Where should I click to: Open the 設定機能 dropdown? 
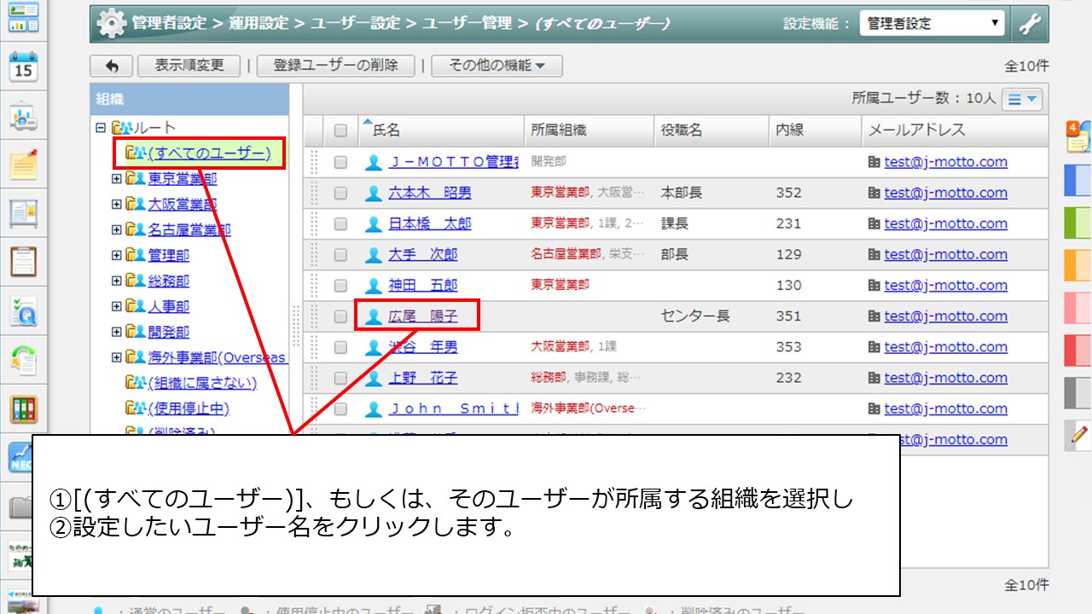click(x=932, y=24)
